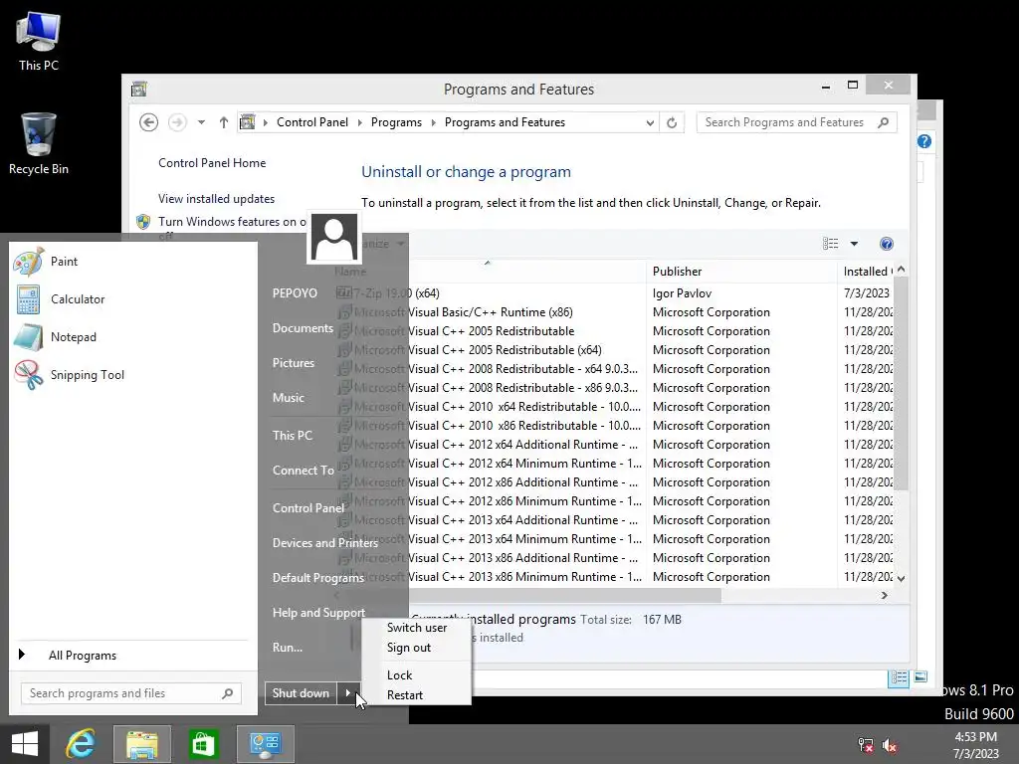
Task: Select Restart from the power menu
Action: tap(405, 695)
